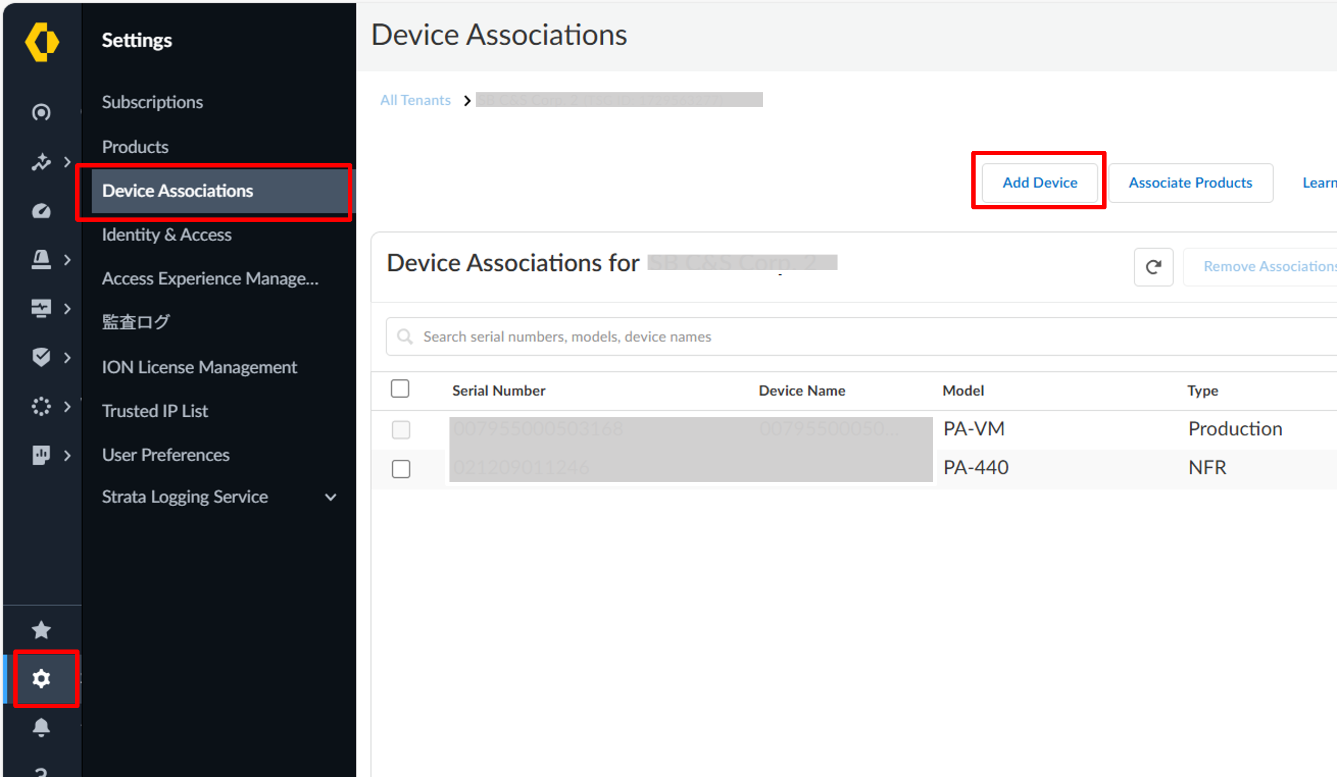Expand the incidents siren chevron
Image resolution: width=1337 pixels, height=777 pixels.
click(x=68, y=260)
